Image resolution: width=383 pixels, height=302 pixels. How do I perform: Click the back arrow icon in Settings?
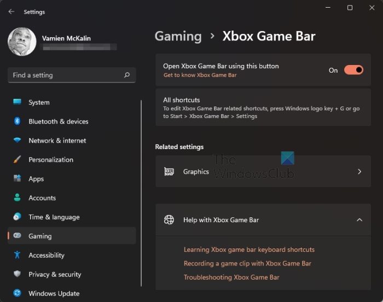point(11,11)
